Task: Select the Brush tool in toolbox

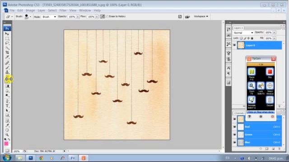Action: 7,67
